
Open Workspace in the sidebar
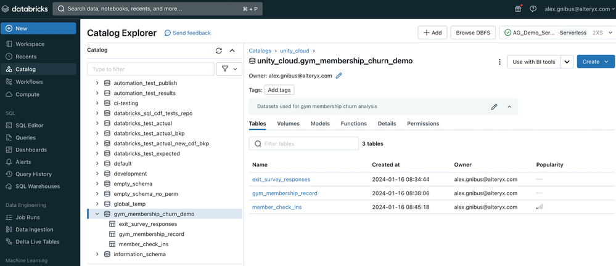[x=38, y=44]
